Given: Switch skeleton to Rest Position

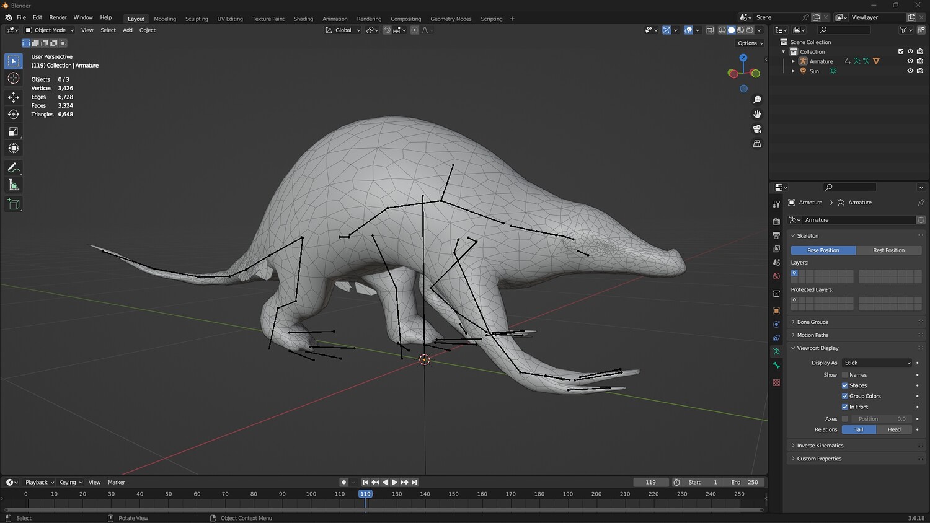Looking at the screenshot, I should click(x=888, y=250).
